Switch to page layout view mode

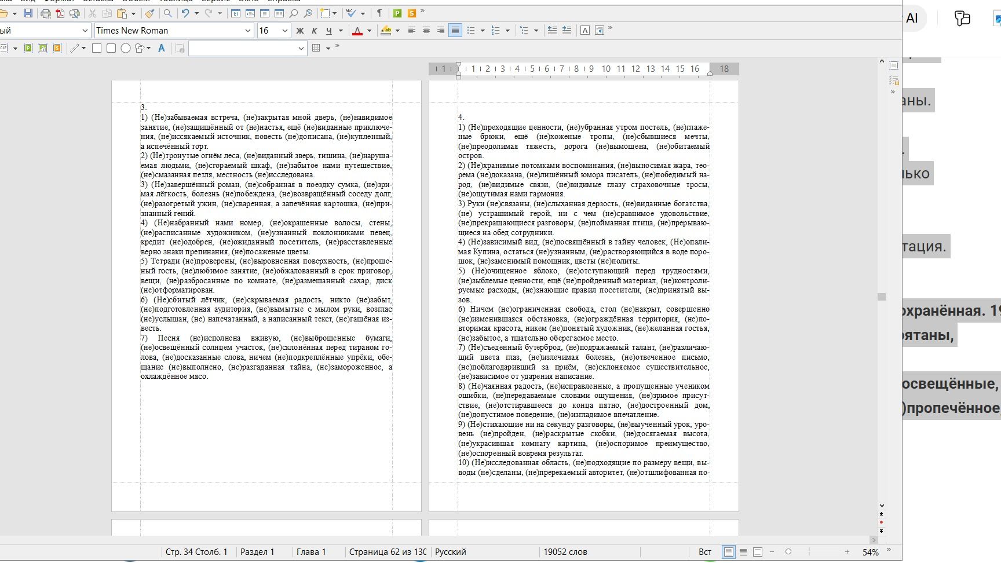[x=729, y=552]
